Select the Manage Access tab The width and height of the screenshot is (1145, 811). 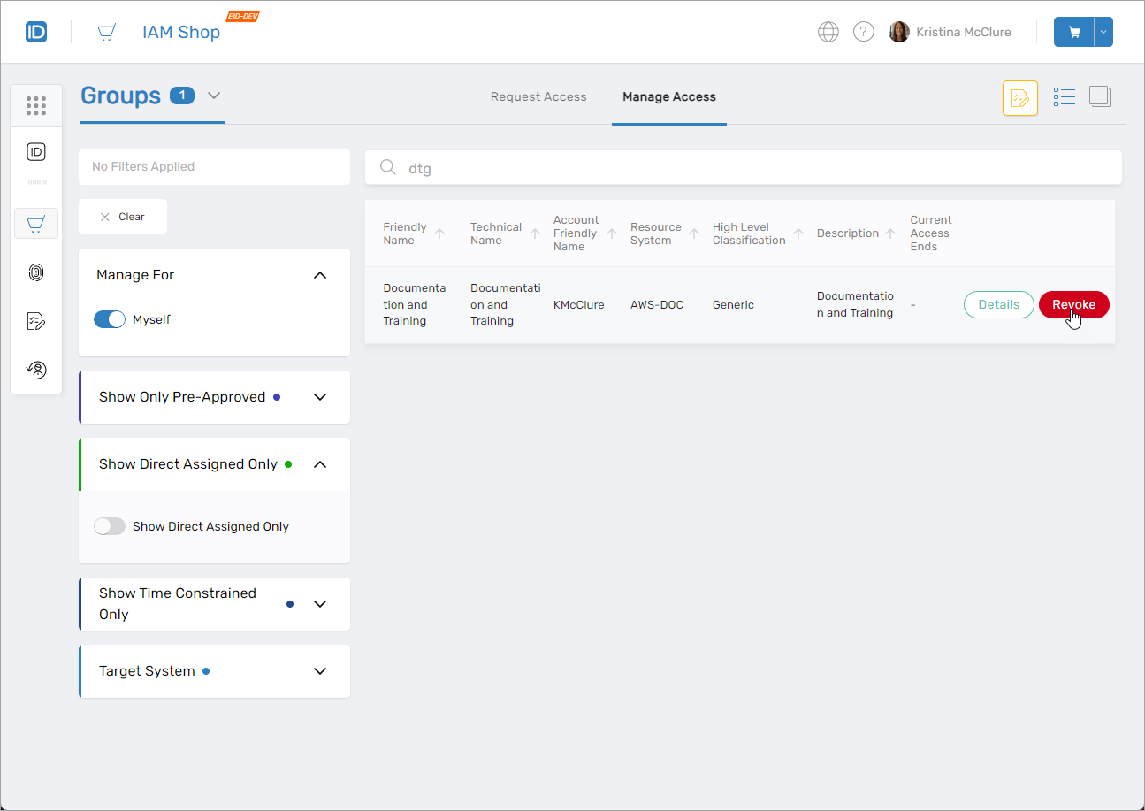668,97
